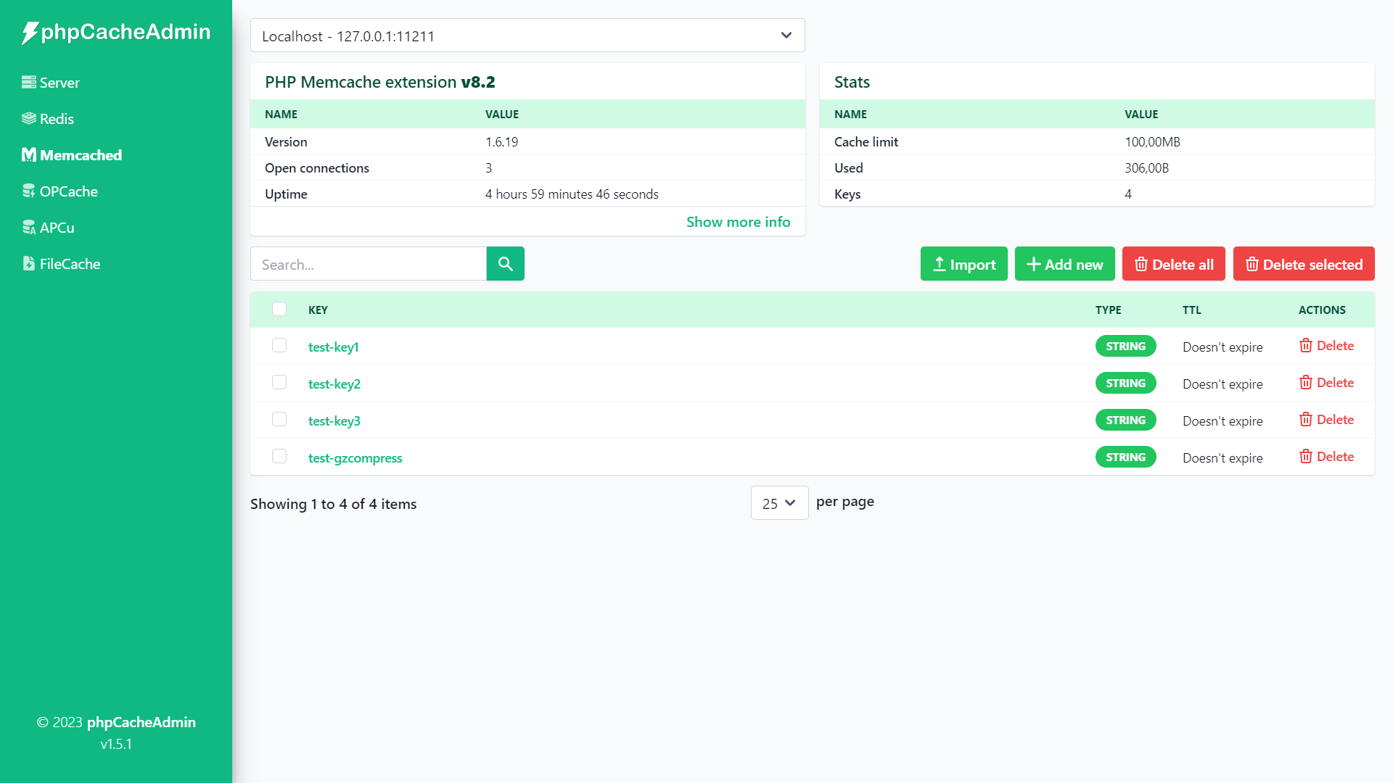Click the phpCacheAdmin lightning bolt logo
Image resolution: width=1393 pixels, height=783 pixels.
[x=30, y=33]
